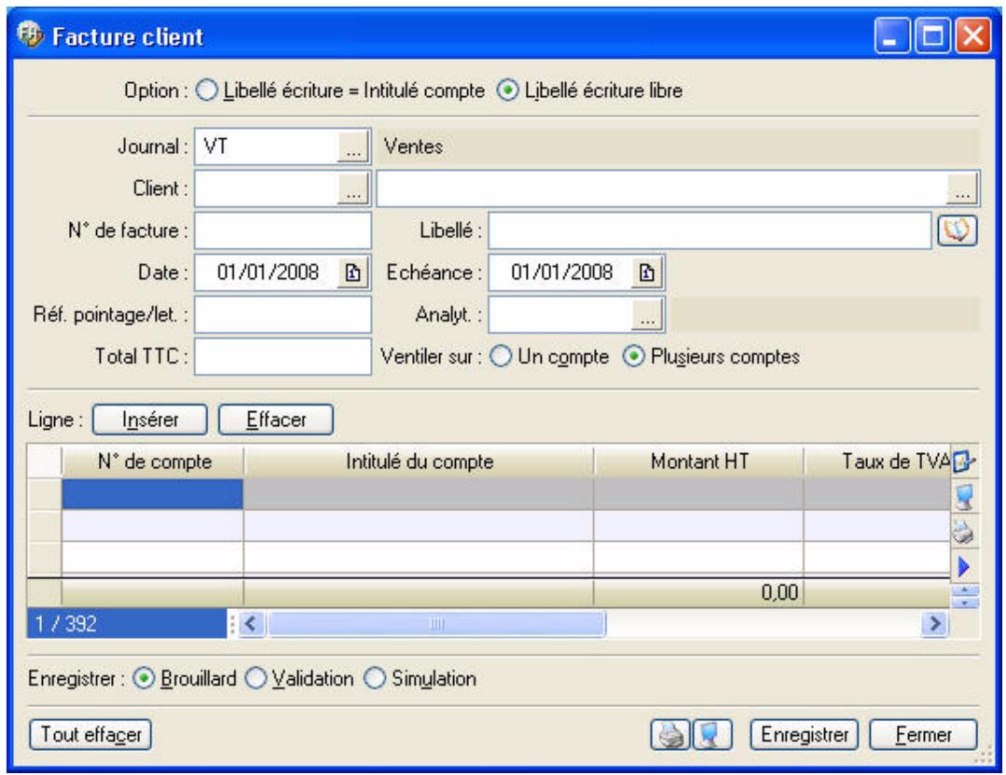Open the Client name lookup browse button

(x=962, y=189)
